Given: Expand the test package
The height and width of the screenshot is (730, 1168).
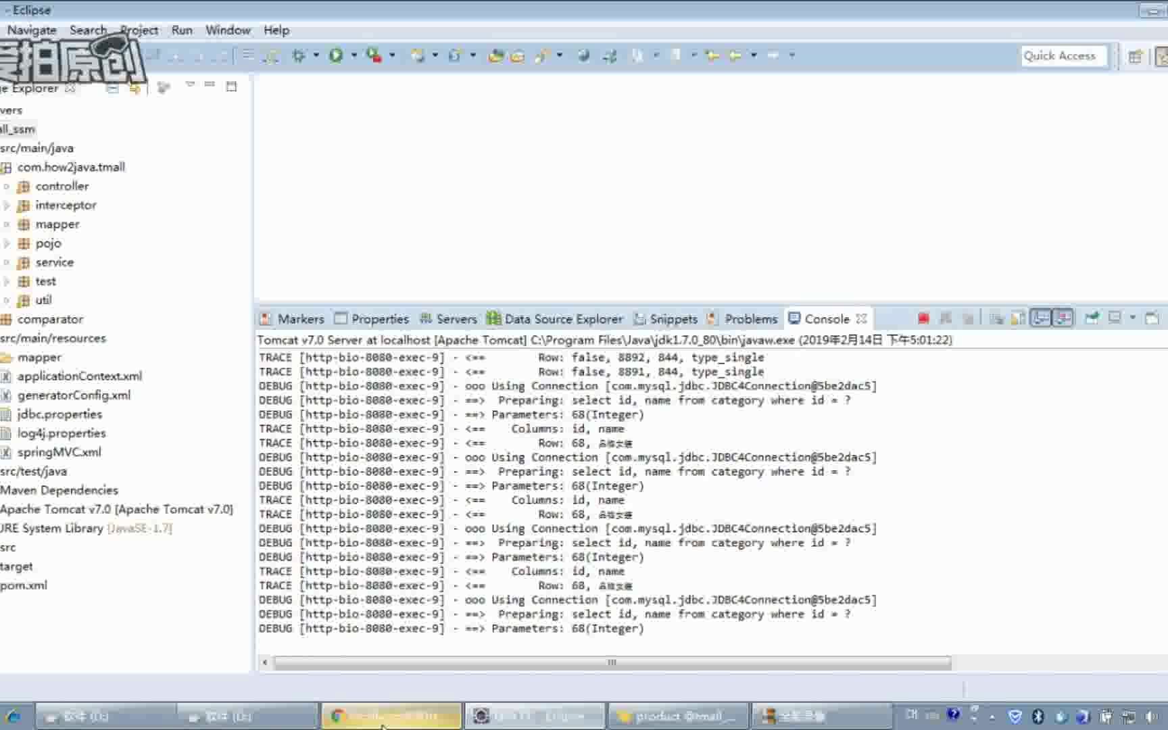Looking at the screenshot, I should coord(7,281).
